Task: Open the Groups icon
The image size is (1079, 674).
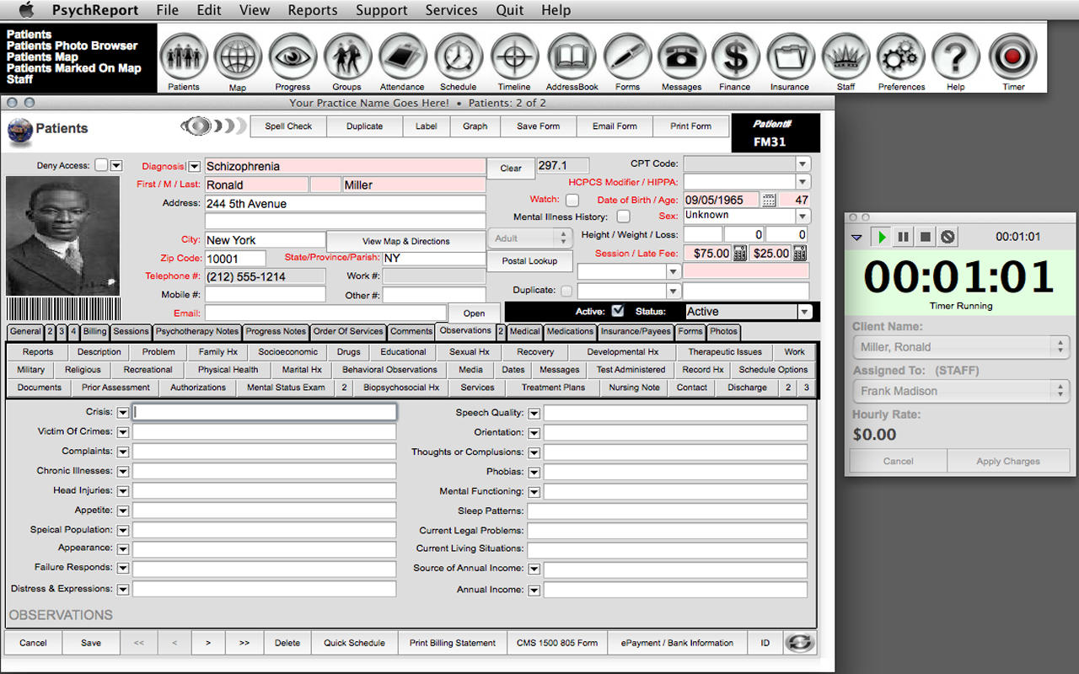Action: [347, 56]
